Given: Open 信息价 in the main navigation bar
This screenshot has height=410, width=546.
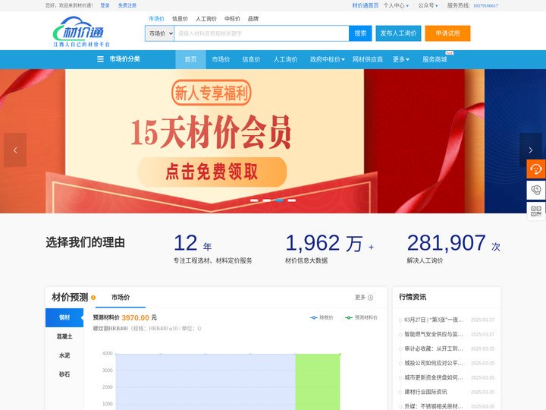Looking at the screenshot, I should pyautogui.click(x=251, y=59).
